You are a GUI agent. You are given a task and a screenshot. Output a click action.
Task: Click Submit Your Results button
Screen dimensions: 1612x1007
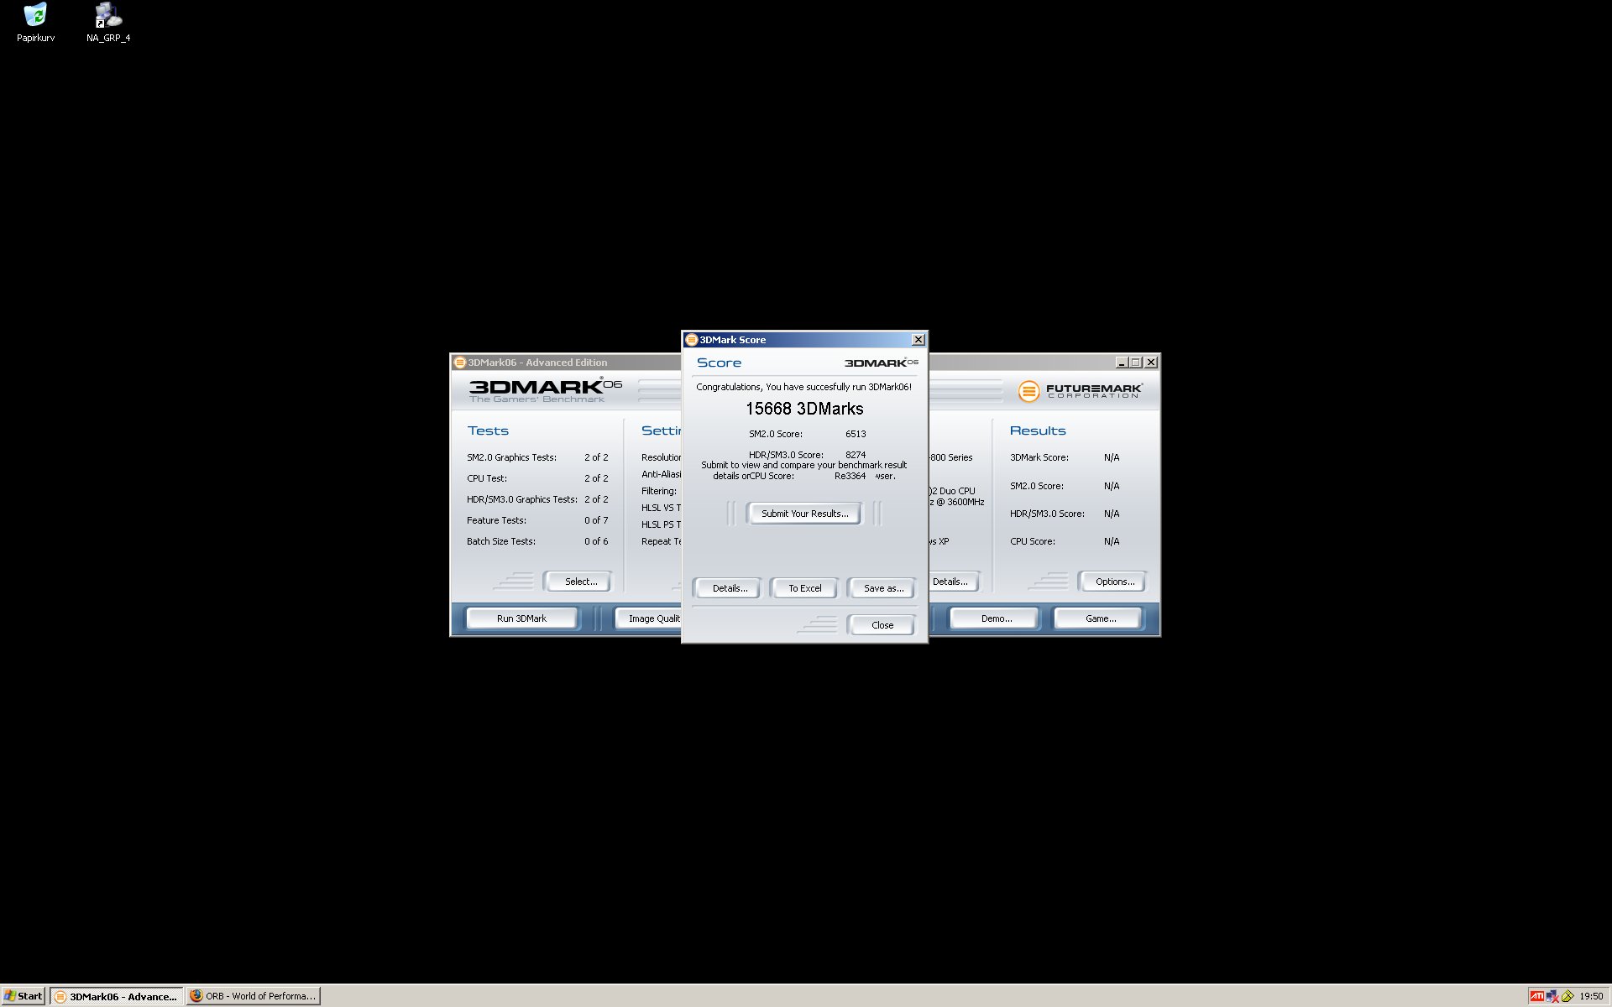(804, 514)
